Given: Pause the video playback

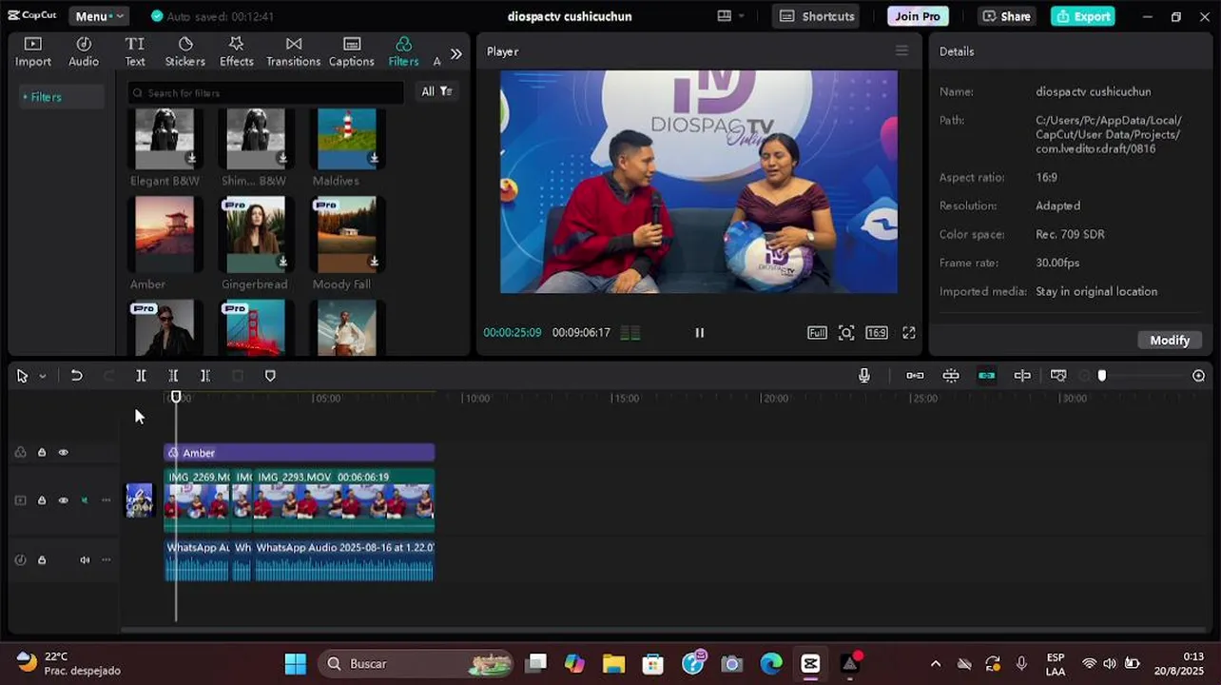Looking at the screenshot, I should tap(700, 333).
